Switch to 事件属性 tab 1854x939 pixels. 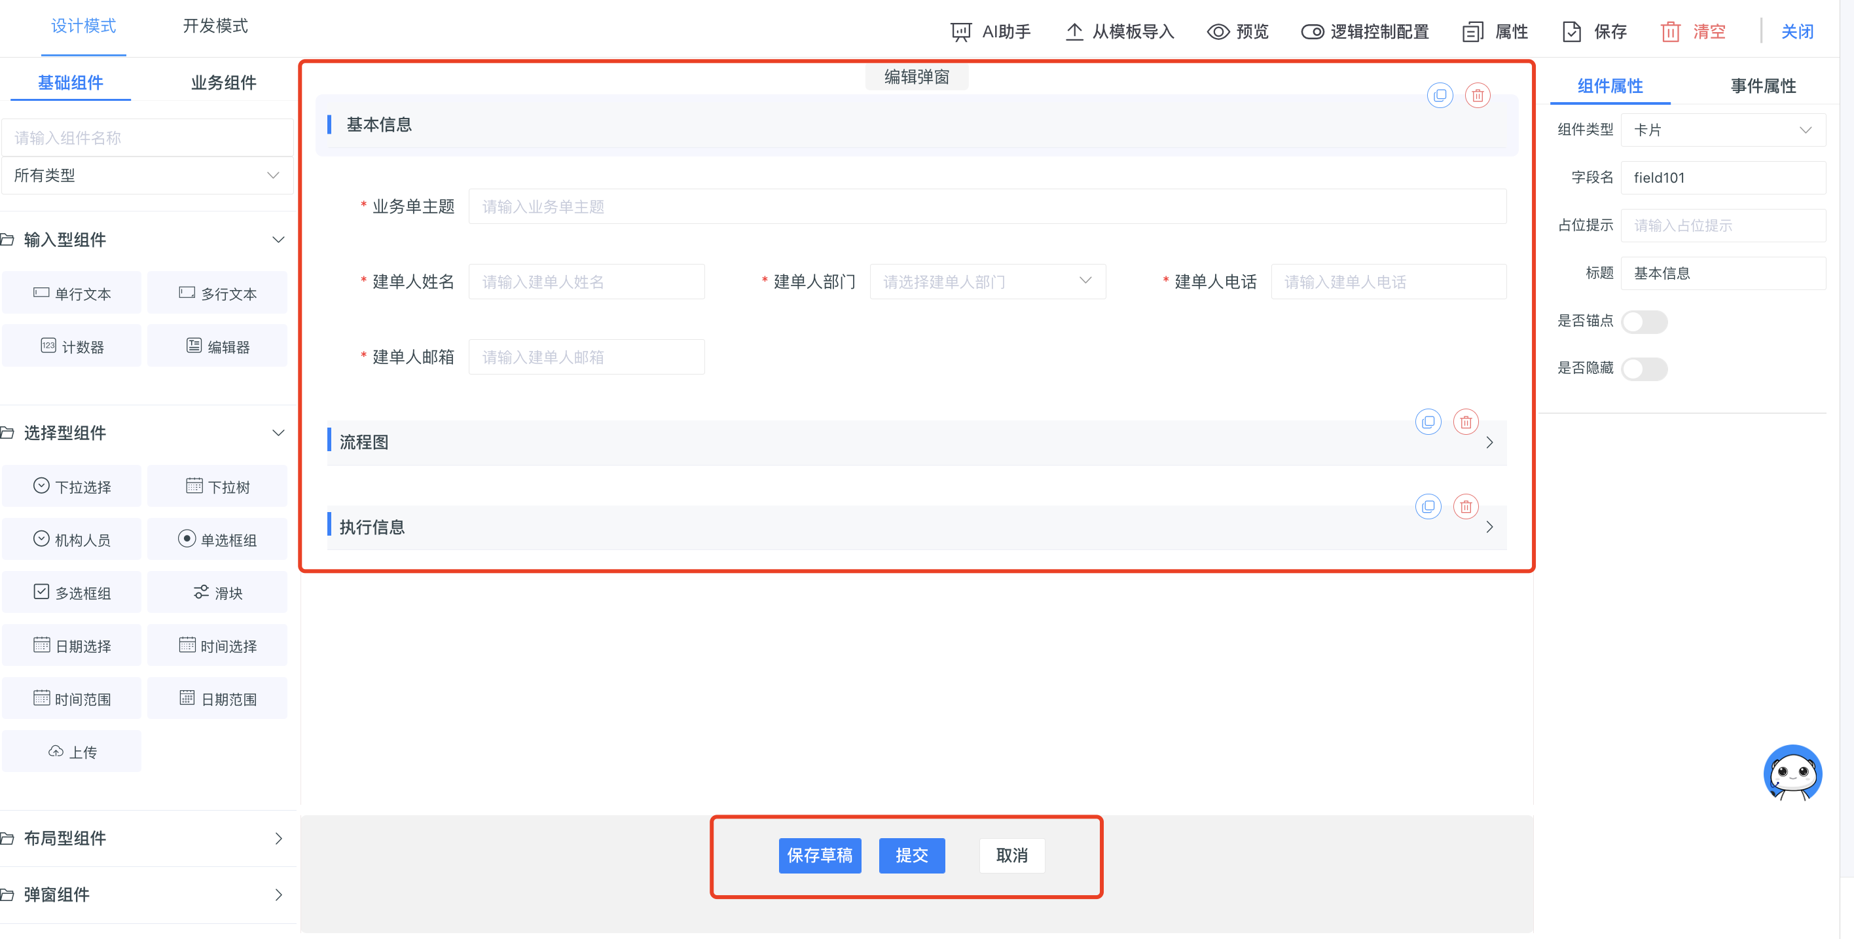point(1763,86)
